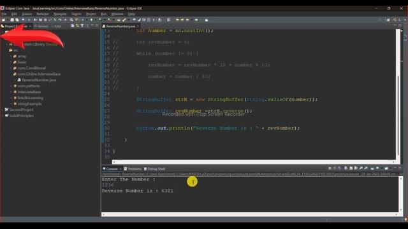
Task: Open the Navigate menu
Action: point(60,14)
